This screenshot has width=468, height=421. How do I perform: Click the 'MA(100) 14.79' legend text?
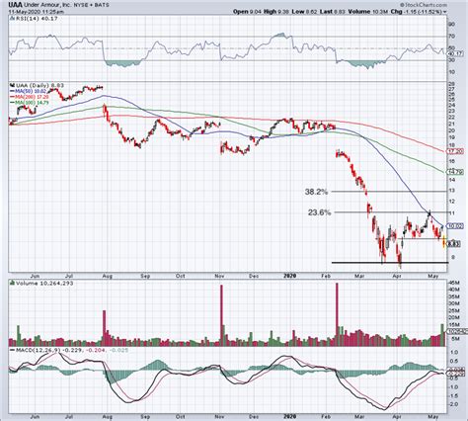(32, 103)
